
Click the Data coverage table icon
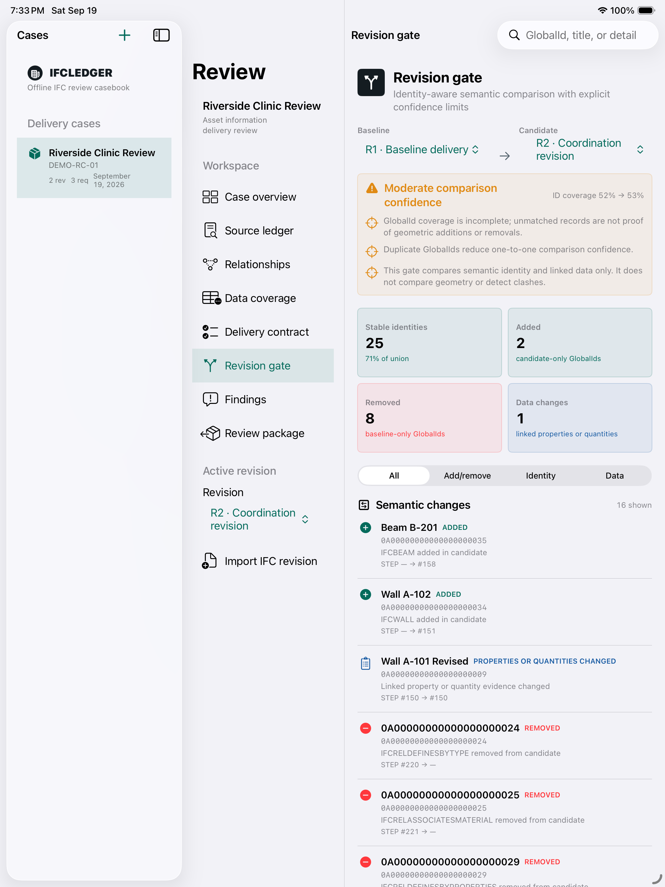click(211, 298)
